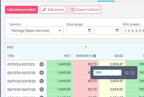Screen dimensions: 144x97
Task: Expand the 01/11/23-01/11/23 row arrow
Action: point(42,64)
